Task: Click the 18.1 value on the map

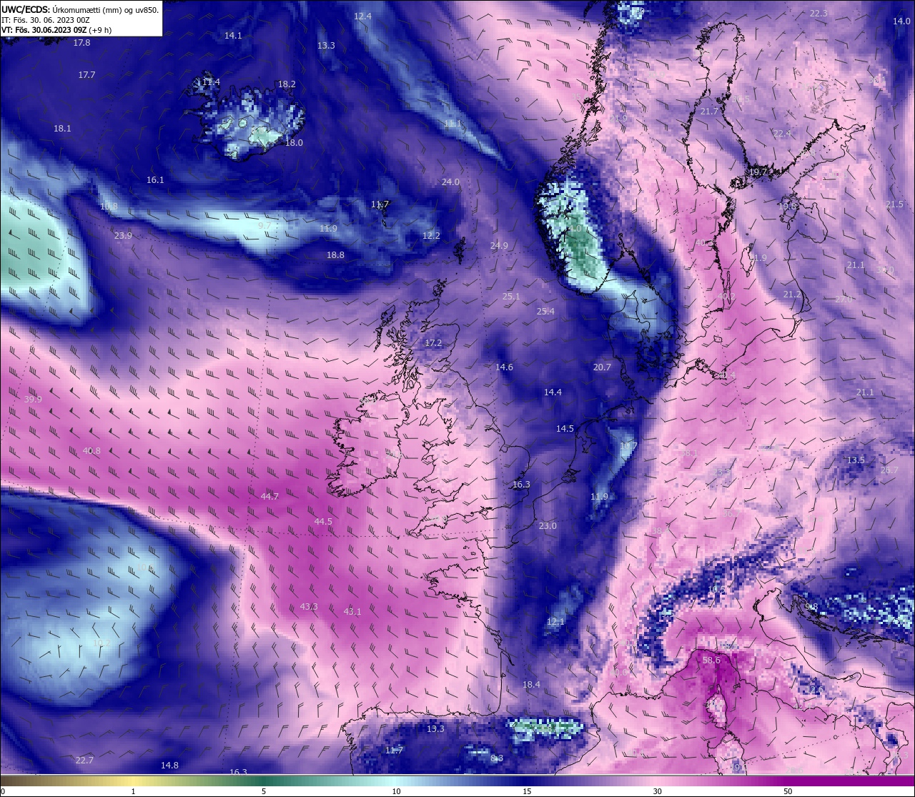Action: (62, 129)
